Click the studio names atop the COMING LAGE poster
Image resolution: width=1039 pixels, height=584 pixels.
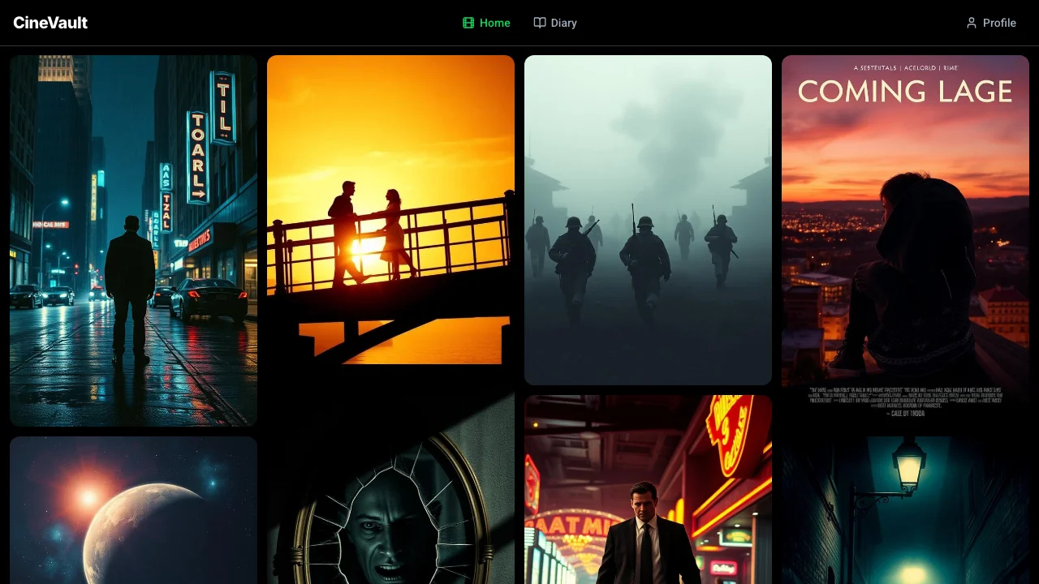[905, 68]
